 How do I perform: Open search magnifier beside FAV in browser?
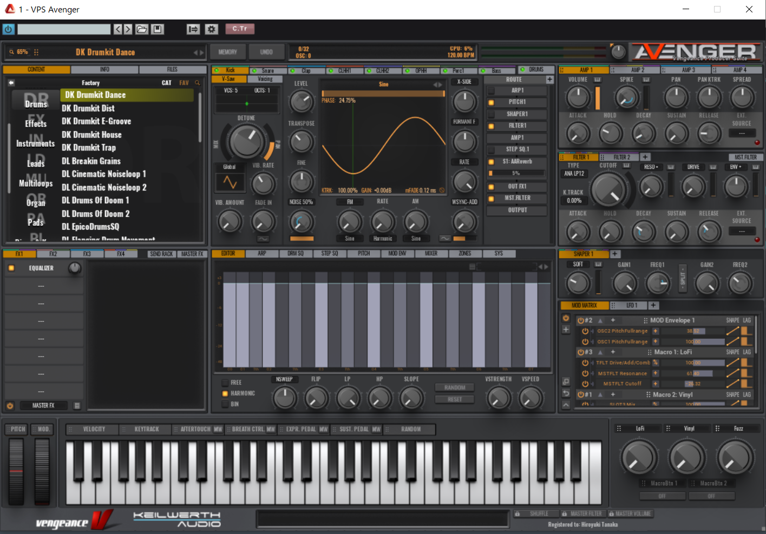click(x=198, y=83)
